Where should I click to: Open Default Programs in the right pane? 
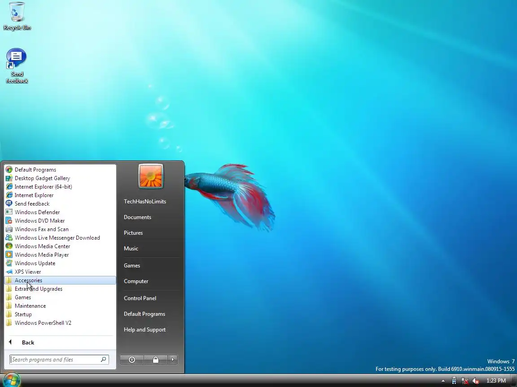pyautogui.click(x=145, y=314)
